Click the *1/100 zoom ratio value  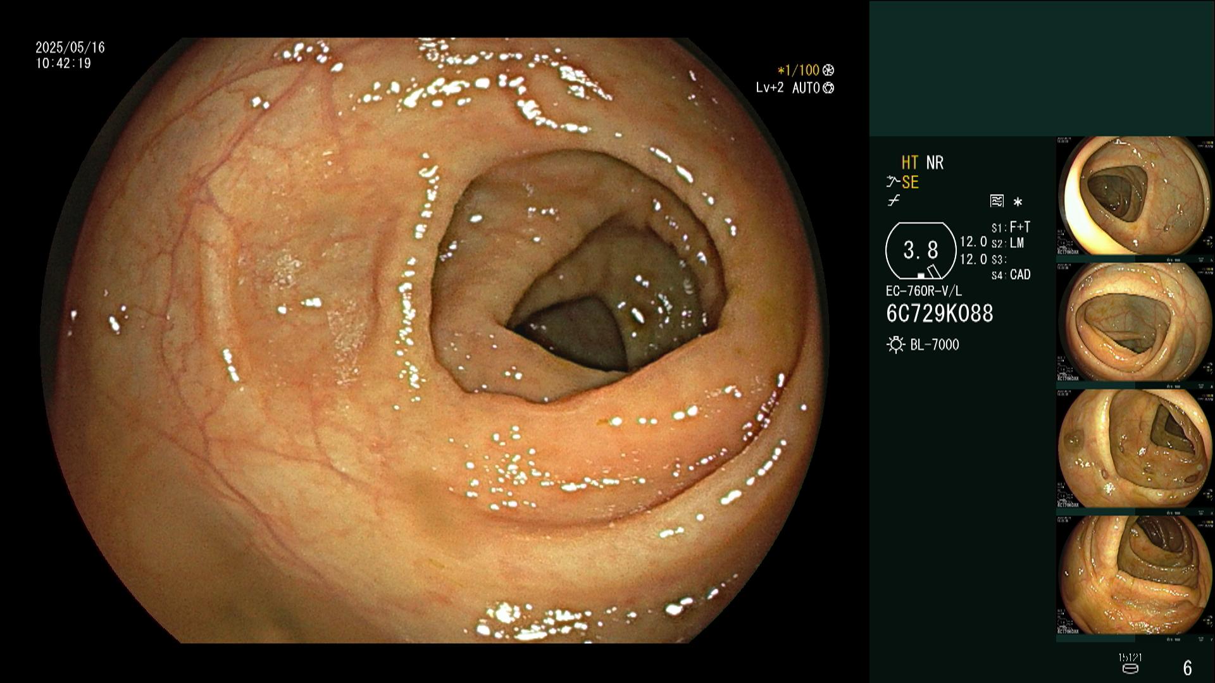click(799, 70)
